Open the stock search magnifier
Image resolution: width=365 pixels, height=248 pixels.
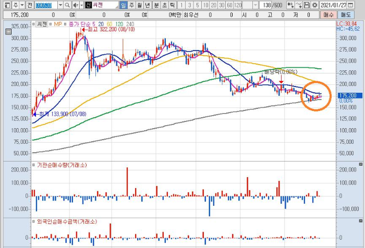pos(67,5)
